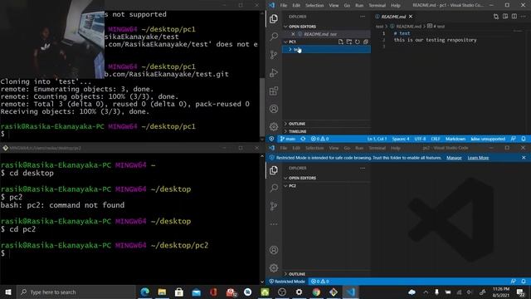531x299 pixels.
Task: Click Windows Start button
Action: coord(8,292)
